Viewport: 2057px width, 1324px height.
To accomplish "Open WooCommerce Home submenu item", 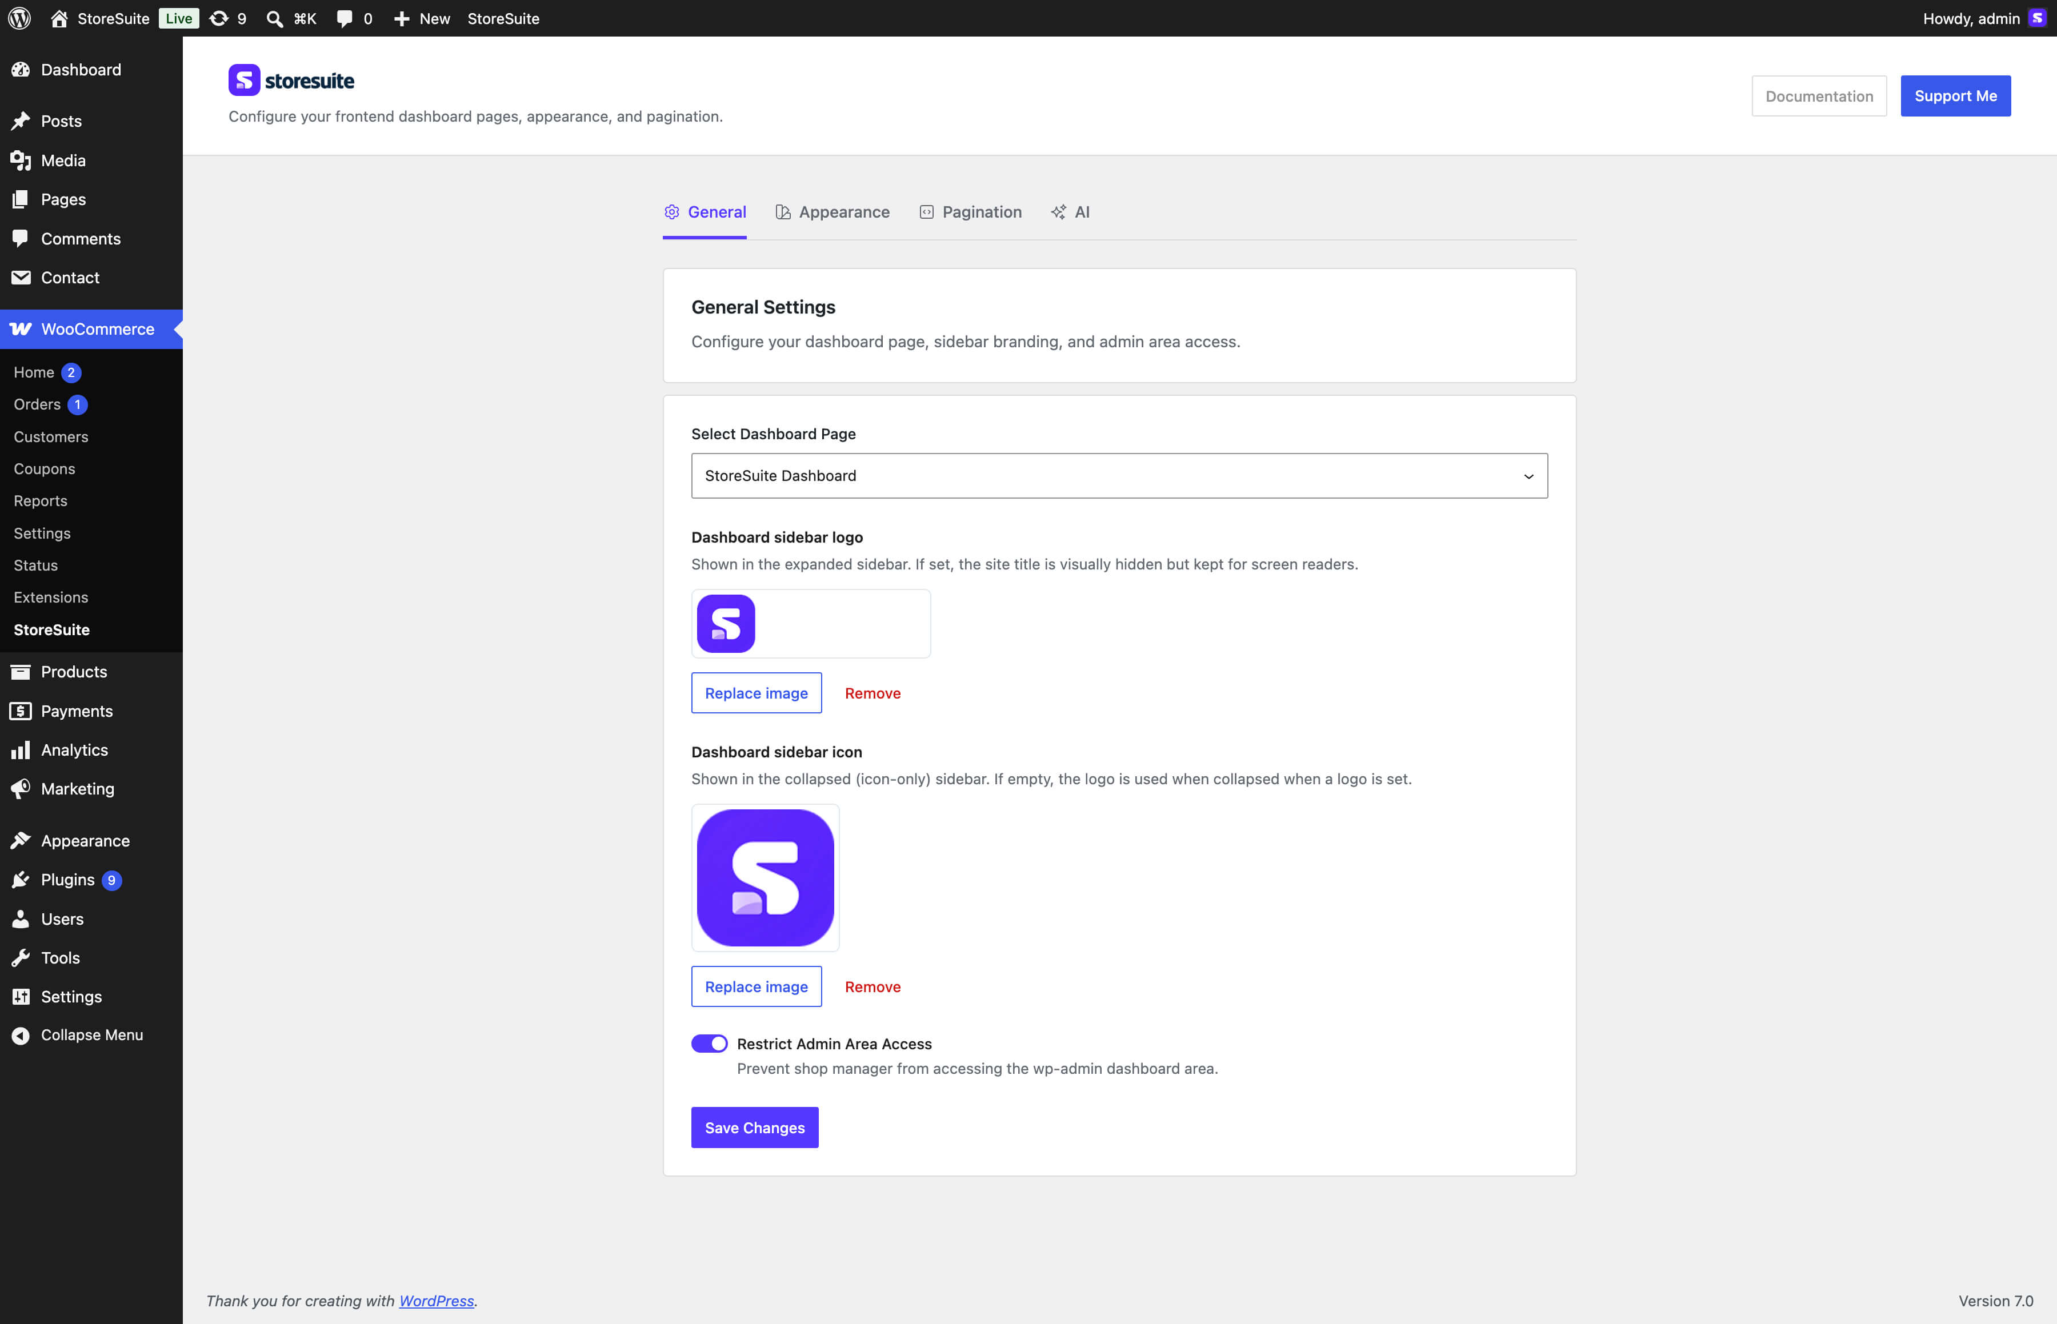I will click(x=34, y=372).
